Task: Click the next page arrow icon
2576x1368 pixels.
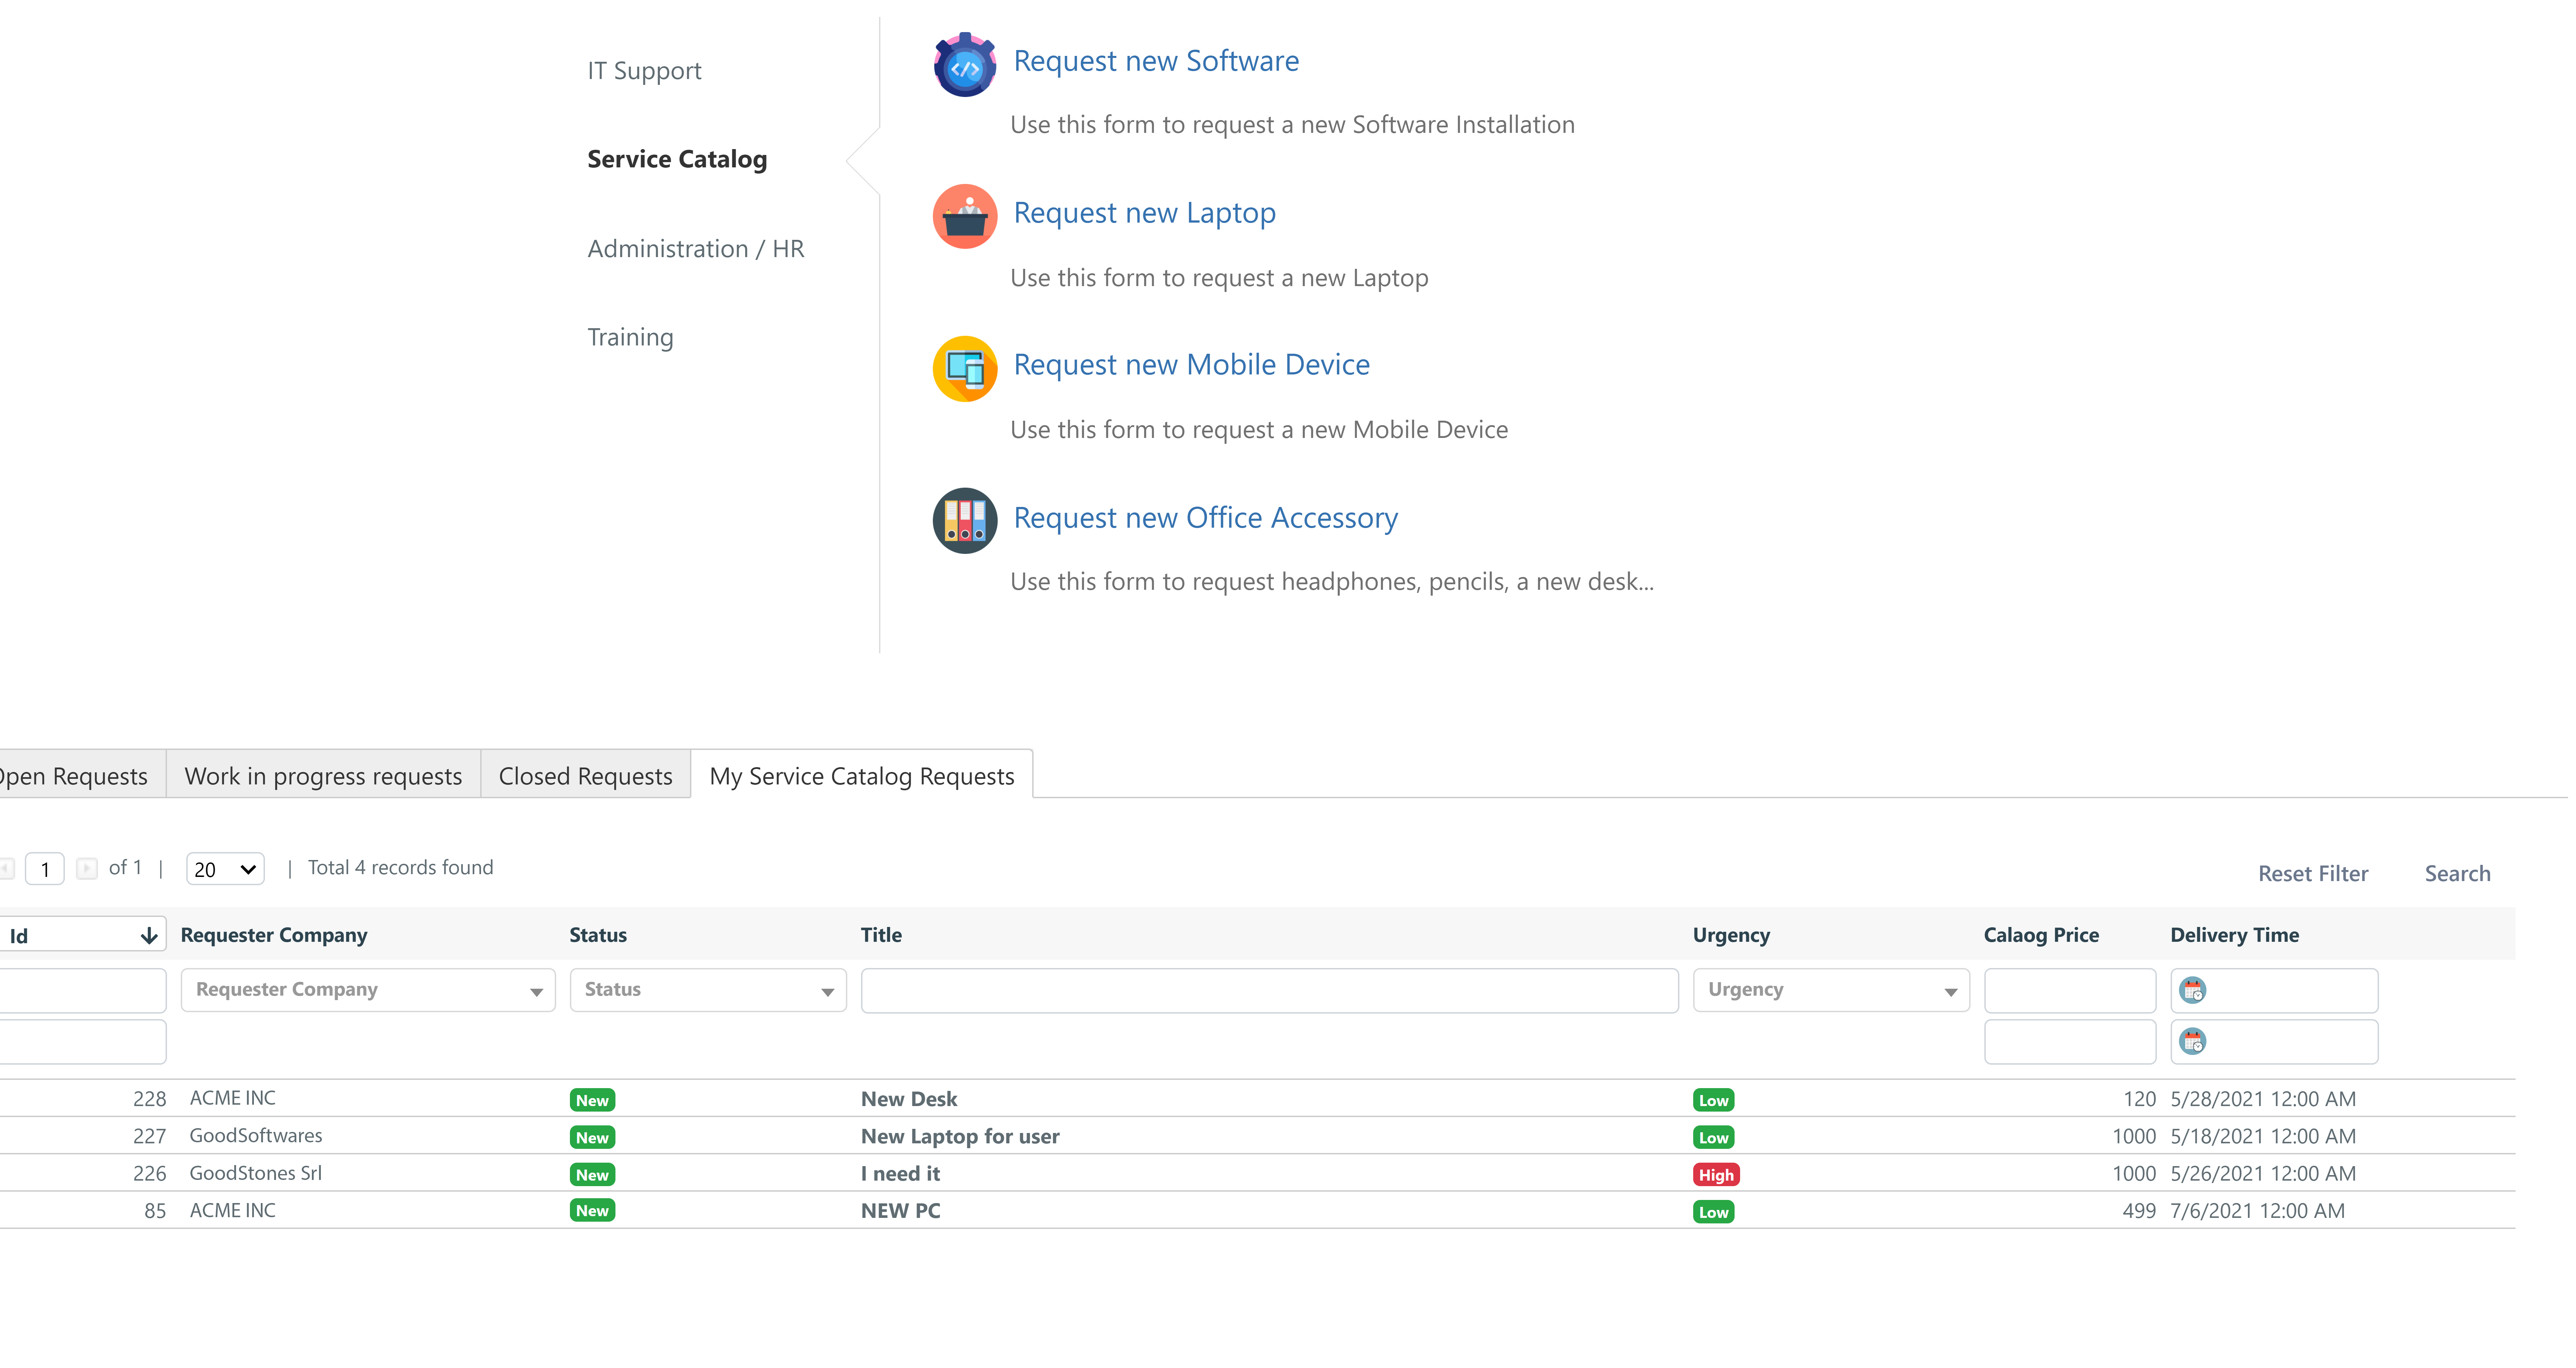Action: coord(87,868)
